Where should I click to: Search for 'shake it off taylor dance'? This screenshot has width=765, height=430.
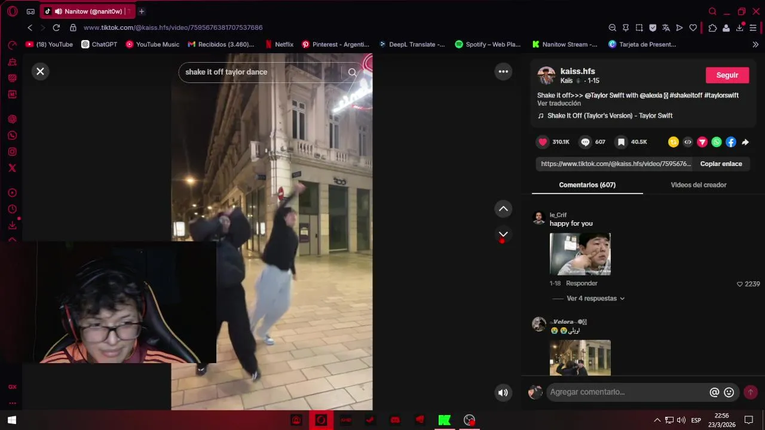click(x=352, y=72)
